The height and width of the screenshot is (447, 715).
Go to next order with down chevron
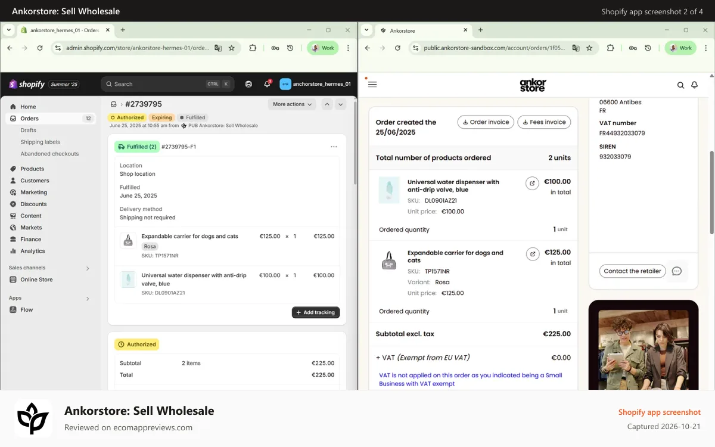pyautogui.click(x=341, y=104)
